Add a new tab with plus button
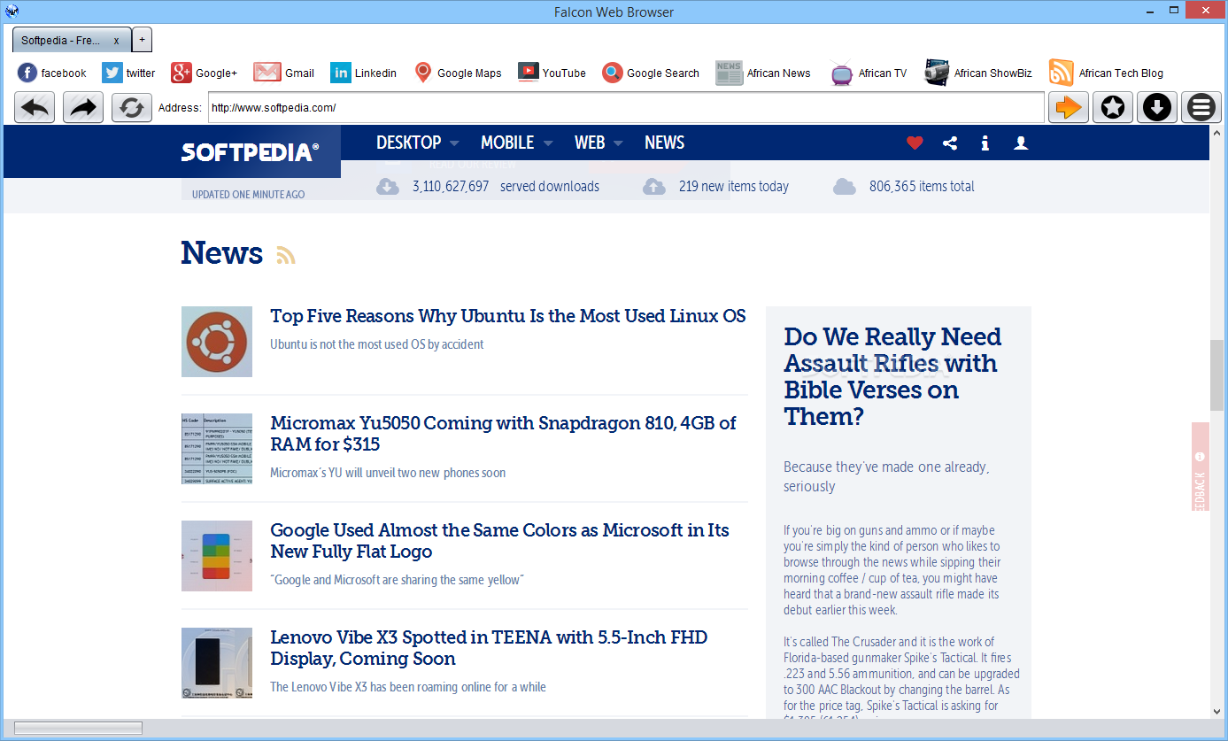1228x741 pixels. point(143,40)
